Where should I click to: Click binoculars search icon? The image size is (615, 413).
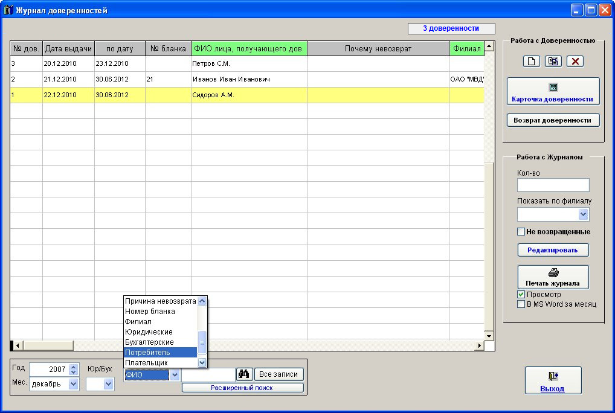(x=243, y=374)
